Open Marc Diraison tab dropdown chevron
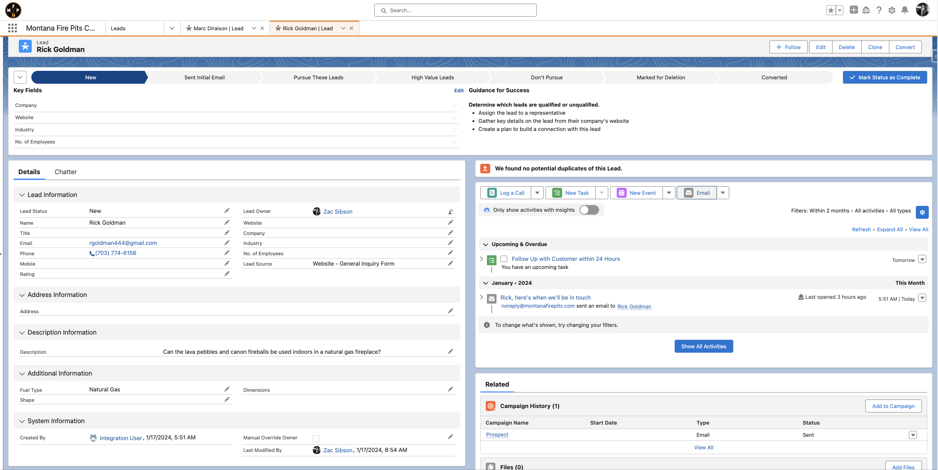The image size is (938, 470). pyautogui.click(x=254, y=28)
